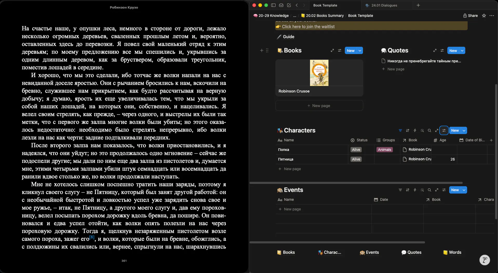Open the Events filter icon
The image size is (498, 273).
(400, 190)
